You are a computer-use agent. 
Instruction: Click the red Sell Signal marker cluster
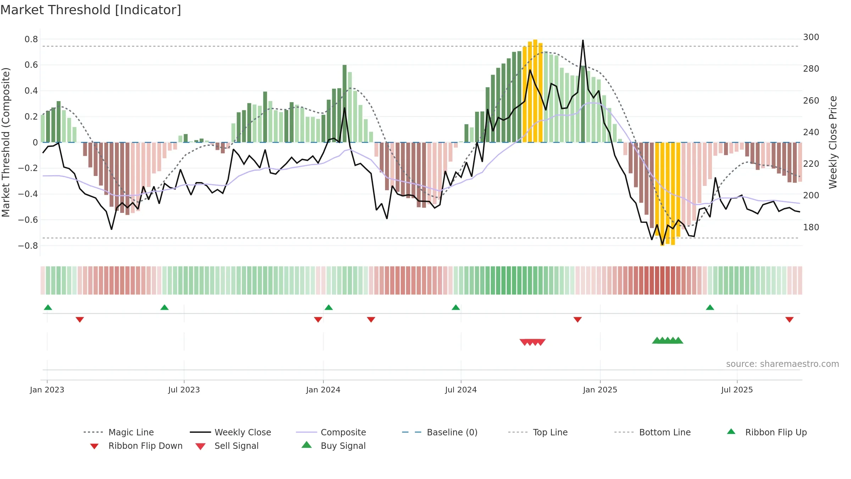[x=533, y=342]
